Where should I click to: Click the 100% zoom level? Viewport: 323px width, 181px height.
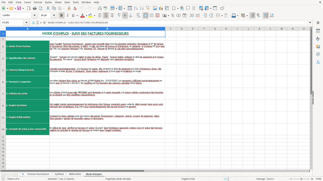[318, 179]
